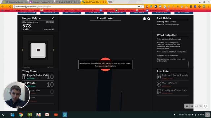211x118 pixels.
Task: Open the Chrome three-dot menu
Action: [208, 7]
